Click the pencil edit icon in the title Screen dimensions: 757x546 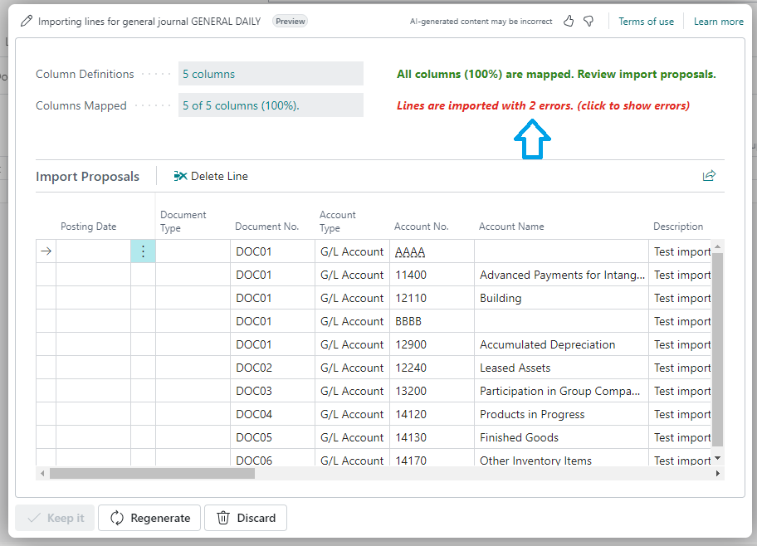click(x=27, y=22)
